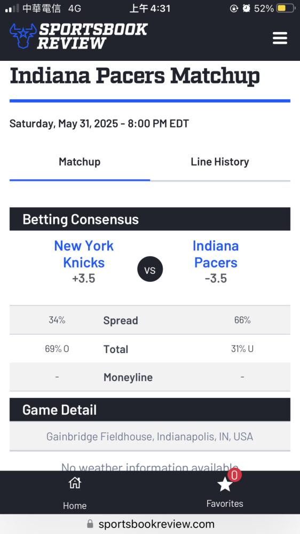The height and width of the screenshot is (534, 300).
Task: Tap the Moneyline consensus row
Action: (150, 377)
